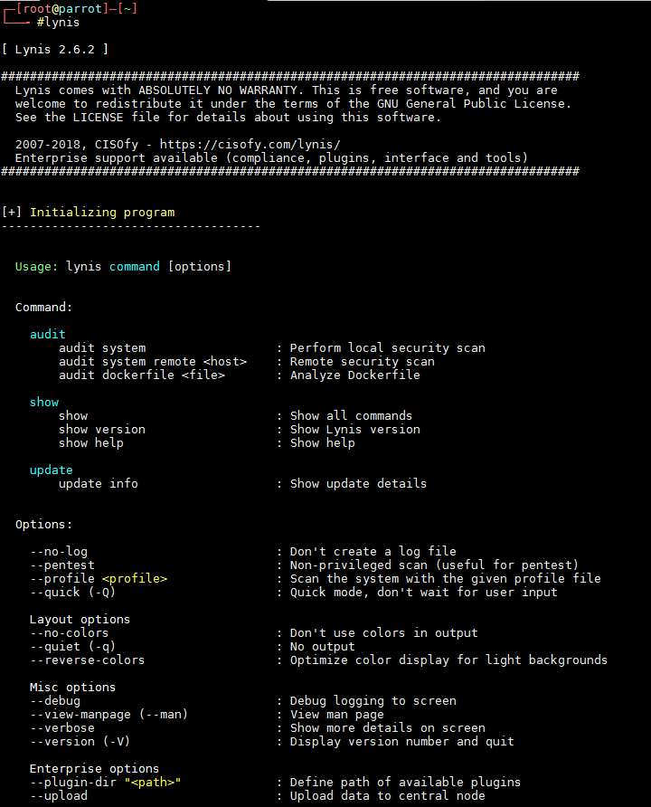
Task: Click the '--pentest' option
Action: tap(62, 565)
